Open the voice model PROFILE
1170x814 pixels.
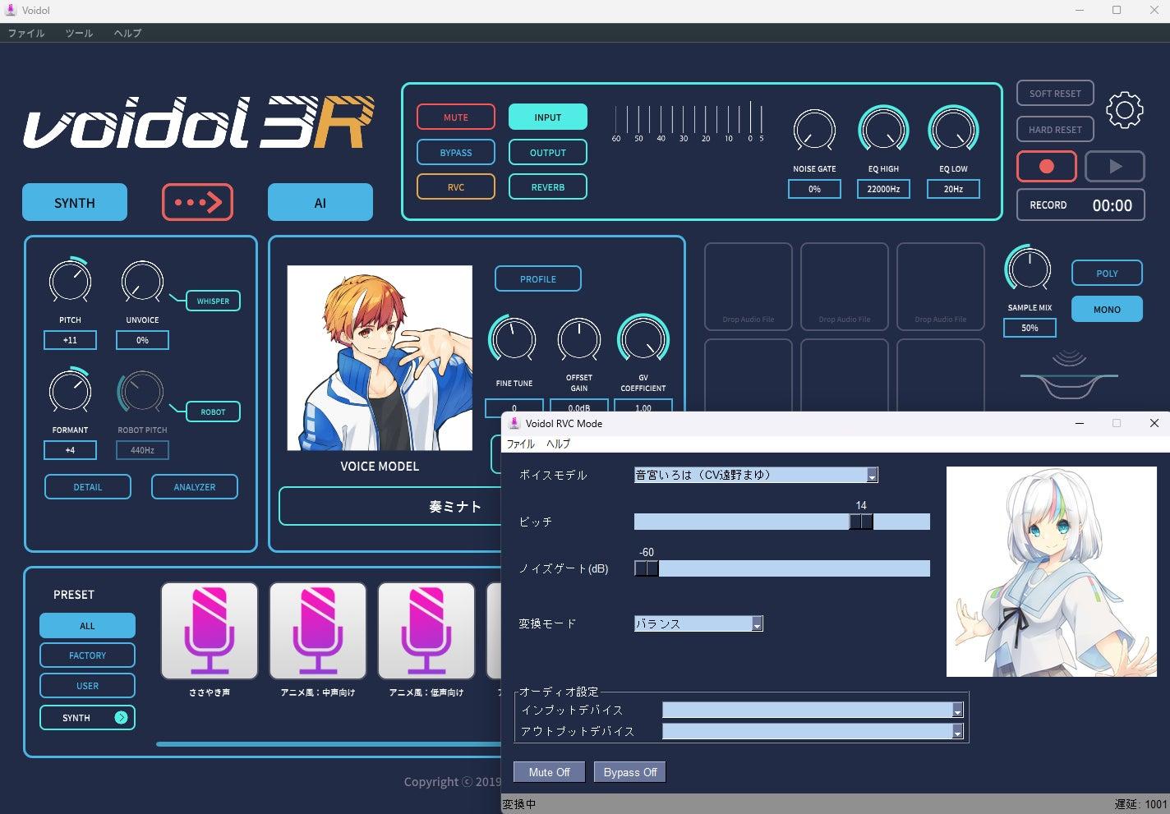[538, 279]
